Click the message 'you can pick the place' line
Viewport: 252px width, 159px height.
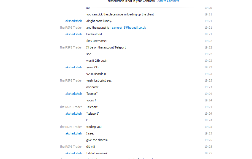click(120, 15)
